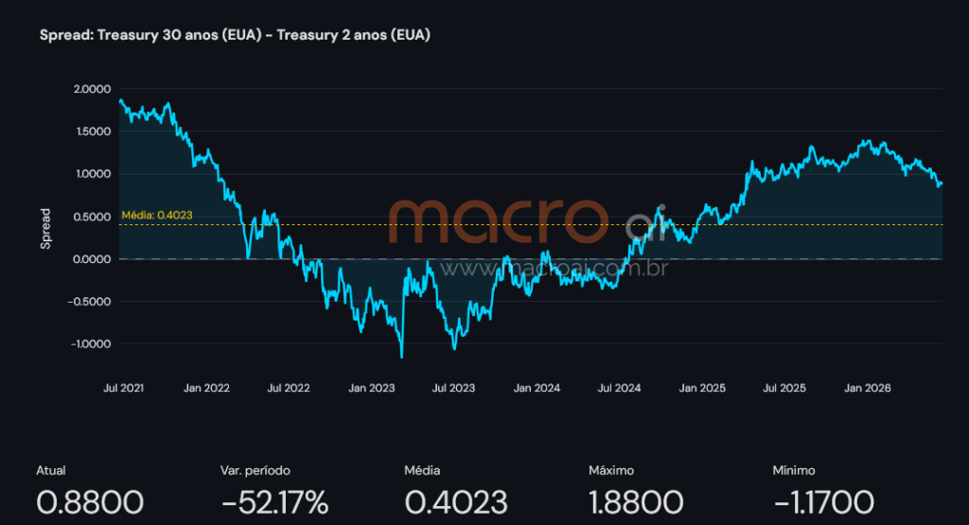Click the "Jan 2024" x-axis label
Viewport: 969px width, 525px height.
tap(537, 388)
